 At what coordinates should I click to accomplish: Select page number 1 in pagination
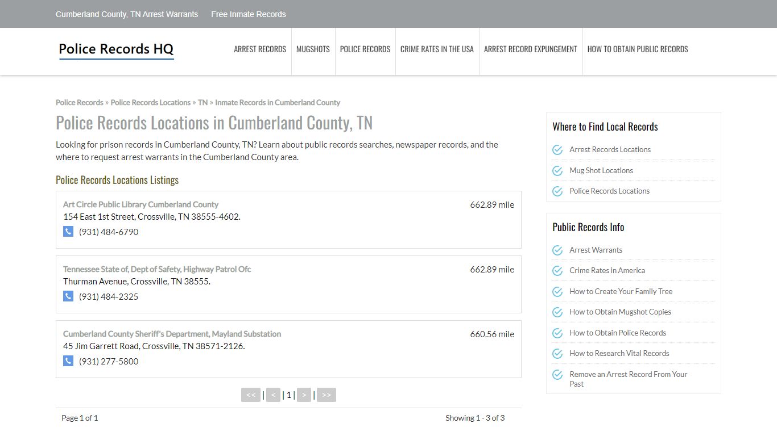(x=288, y=395)
